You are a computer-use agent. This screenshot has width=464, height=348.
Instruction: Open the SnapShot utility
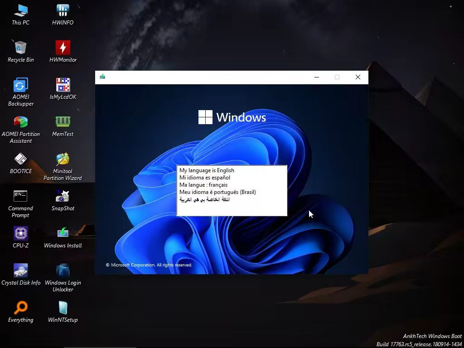click(x=63, y=196)
